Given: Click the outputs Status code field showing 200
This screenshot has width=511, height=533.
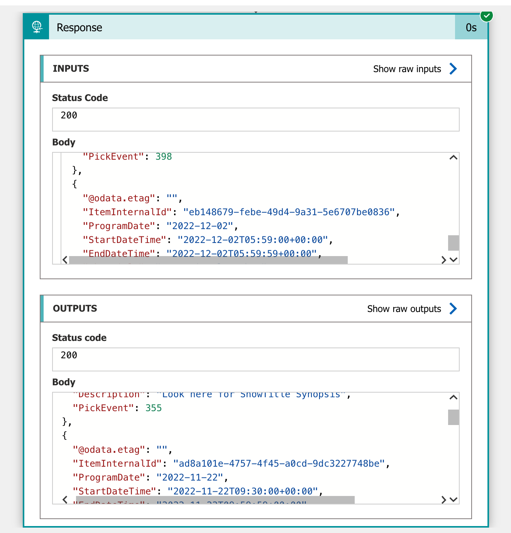Looking at the screenshot, I should [255, 359].
